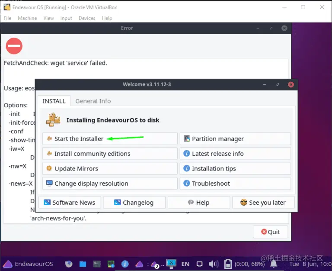Click EndeavourOS purple logo launcher in taskbar
332x271 pixels.
pos(139,264)
